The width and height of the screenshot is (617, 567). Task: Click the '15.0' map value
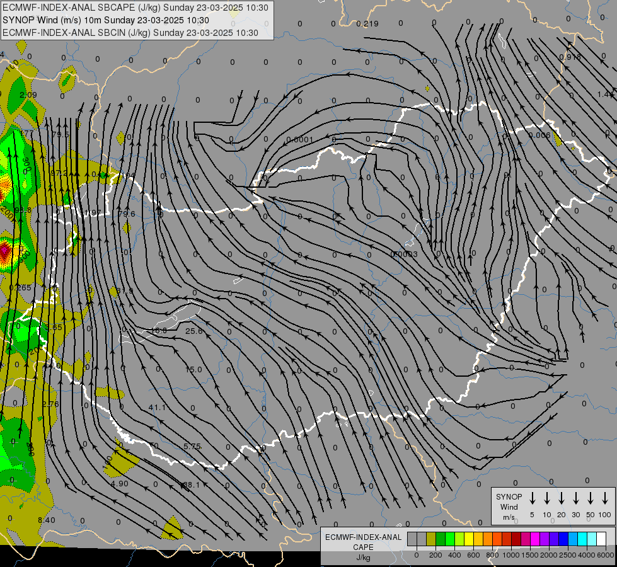pos(193,369)
